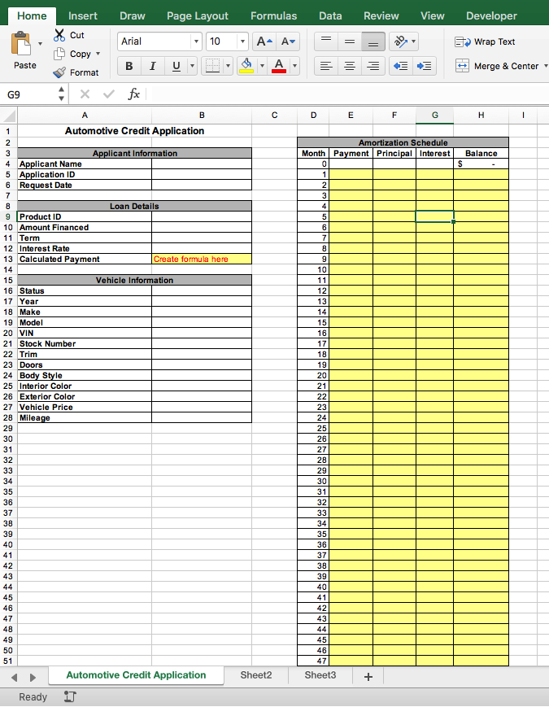Click the Wrap Text icon
This screenshot has width=549, height=707.
point(463,42)
